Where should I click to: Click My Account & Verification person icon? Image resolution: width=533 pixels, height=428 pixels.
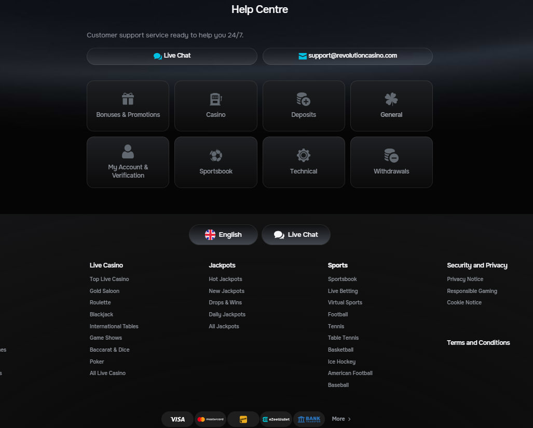coord(128,151)
